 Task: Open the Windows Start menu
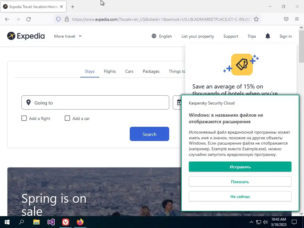[7, 222]
